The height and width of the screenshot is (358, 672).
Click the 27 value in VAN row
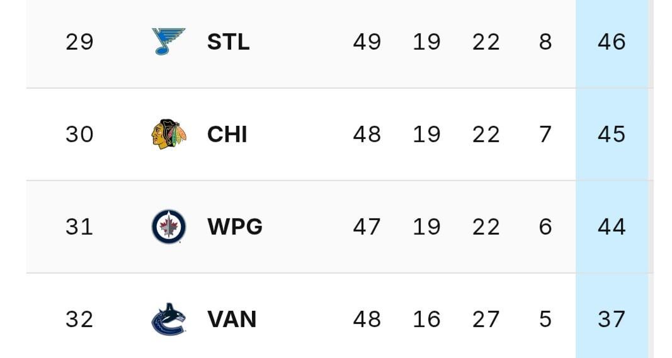486,320
